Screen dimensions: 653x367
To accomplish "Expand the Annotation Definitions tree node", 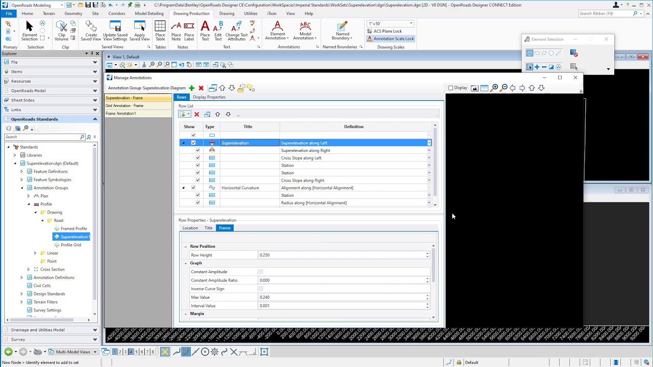I will [22, 277].
